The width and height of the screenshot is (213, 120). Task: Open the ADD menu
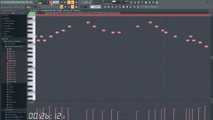(x=8, y=2)
